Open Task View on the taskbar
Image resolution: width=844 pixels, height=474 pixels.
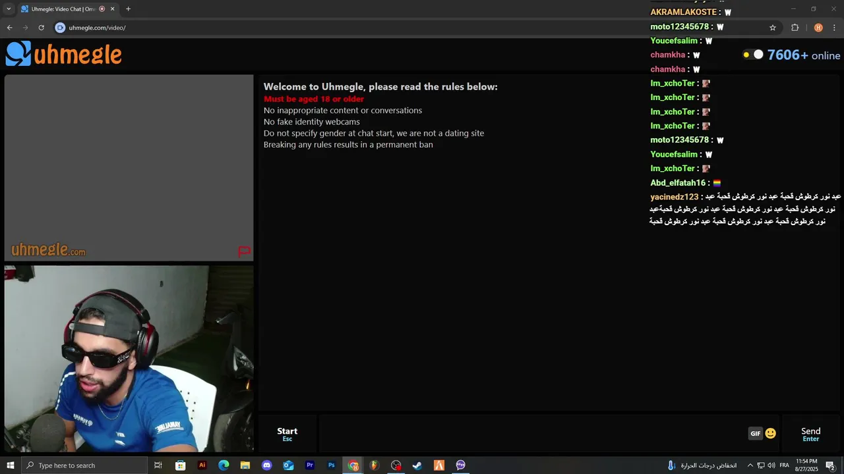158,465
